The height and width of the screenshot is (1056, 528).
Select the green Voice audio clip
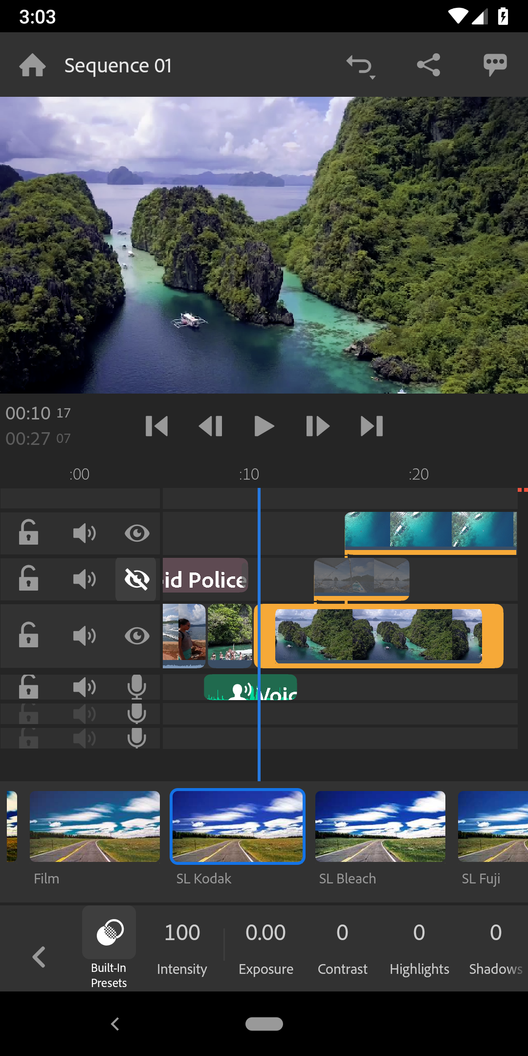pyautogui.click(x=250, y=687)
